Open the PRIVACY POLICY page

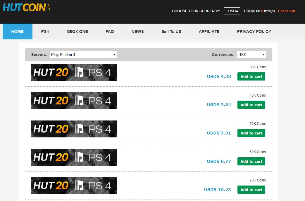coord(254,32)
